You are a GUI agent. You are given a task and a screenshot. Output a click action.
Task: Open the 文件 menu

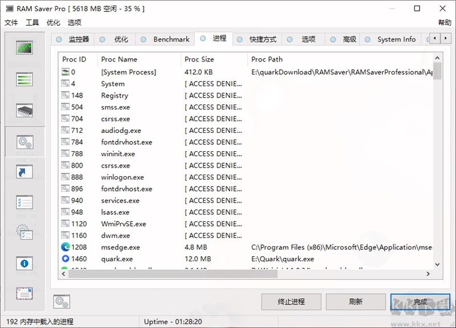[11, 22]
